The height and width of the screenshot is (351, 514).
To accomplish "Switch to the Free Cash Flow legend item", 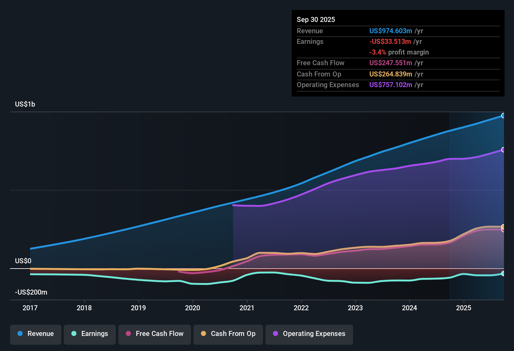I will coord(154,334).
